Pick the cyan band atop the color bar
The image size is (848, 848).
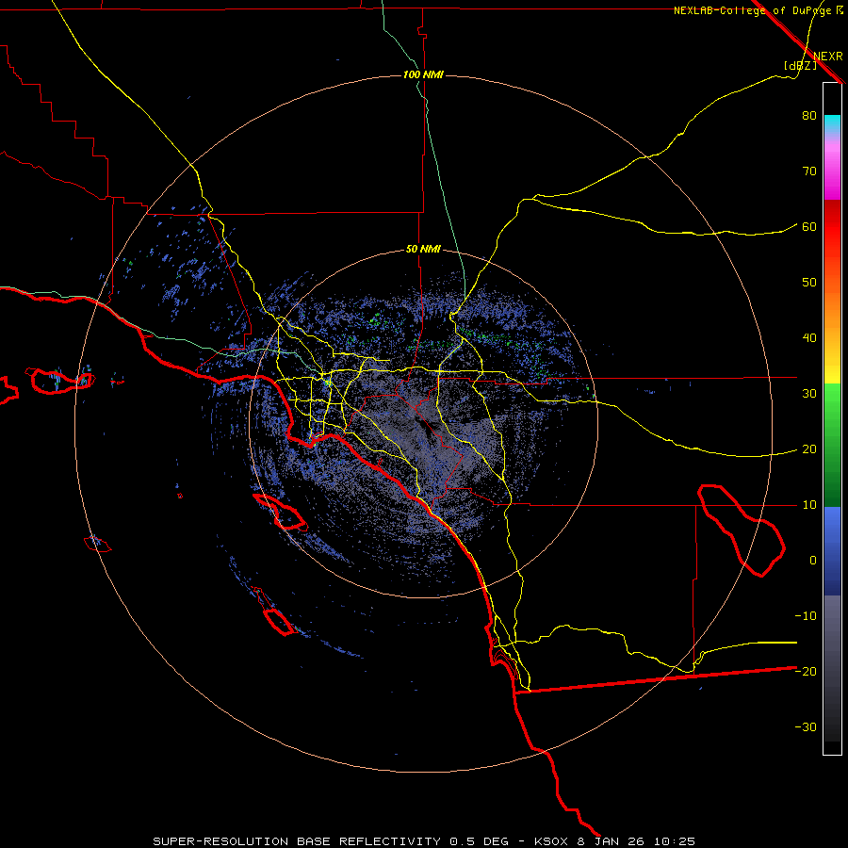(x=832, y=124)
